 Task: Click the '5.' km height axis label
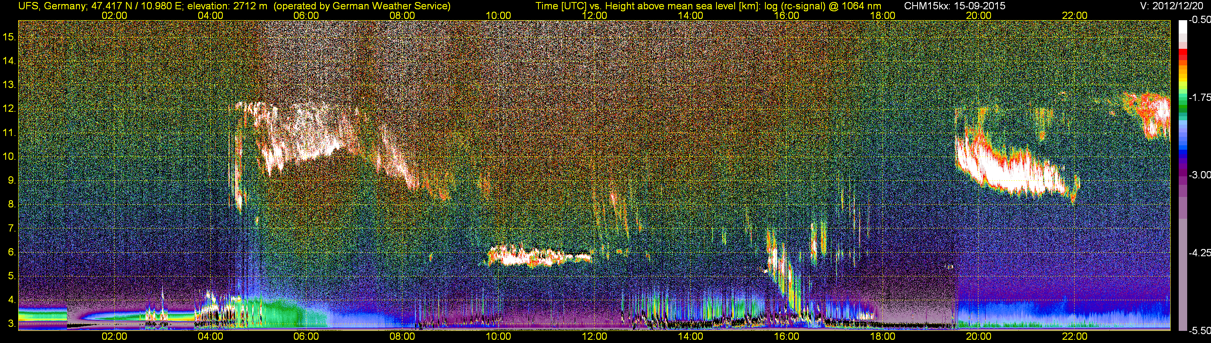point(12,276)
